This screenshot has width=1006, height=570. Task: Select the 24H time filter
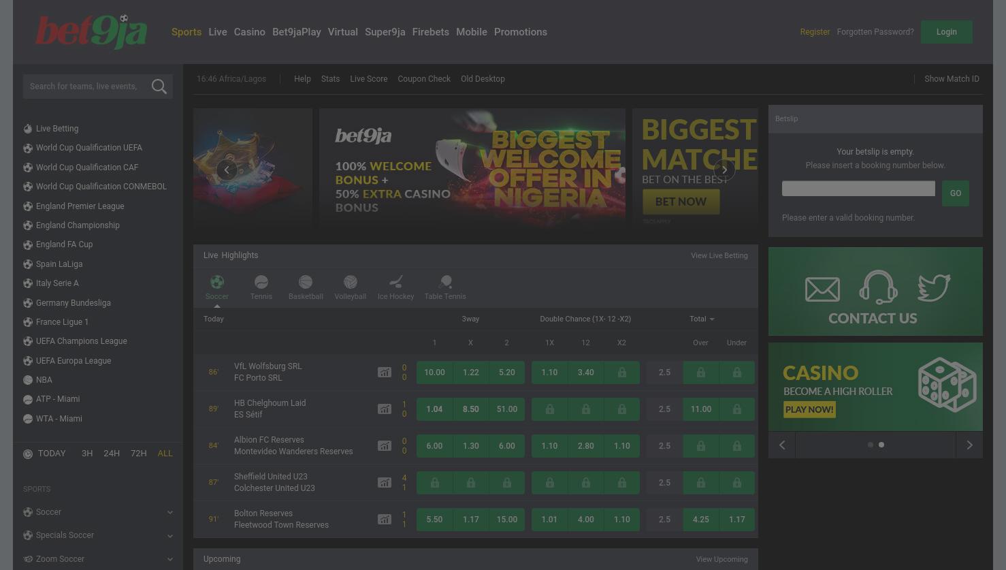tap(112, 454)
